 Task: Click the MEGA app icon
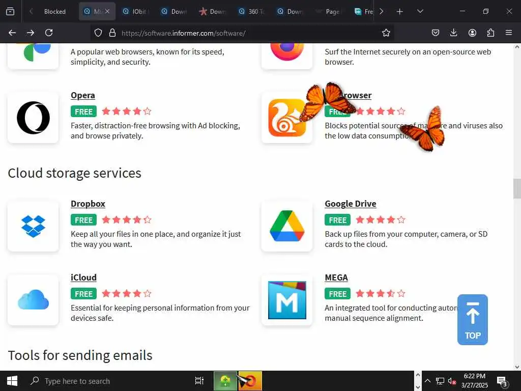click(287, 300)
